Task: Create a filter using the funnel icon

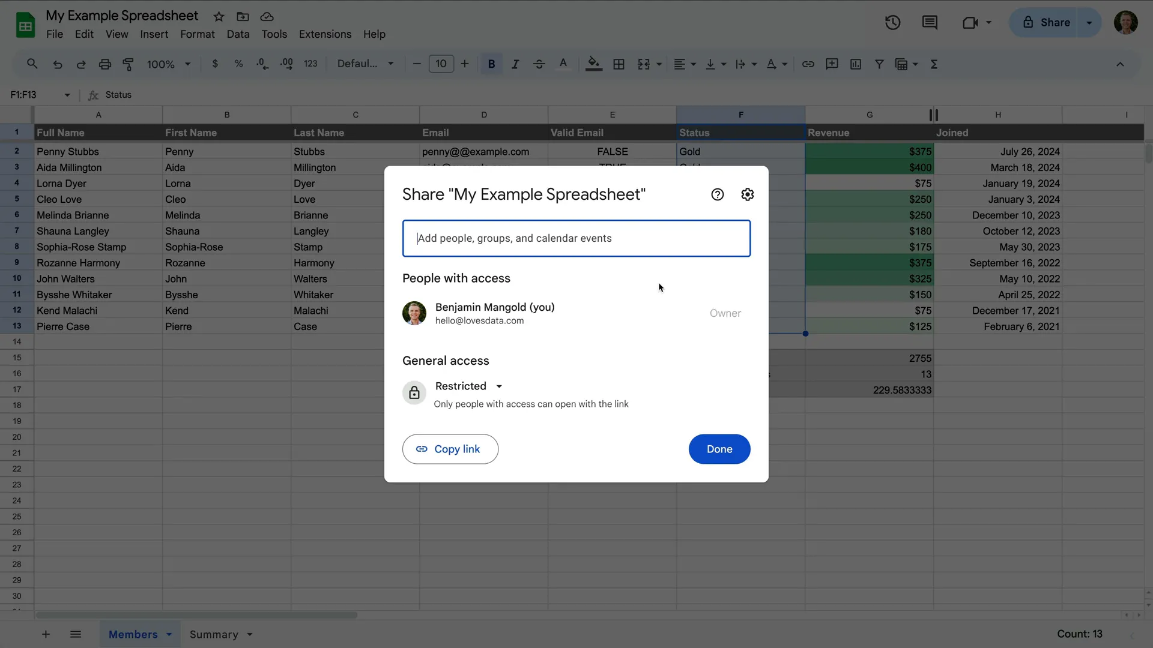Action: coord(879,64)
